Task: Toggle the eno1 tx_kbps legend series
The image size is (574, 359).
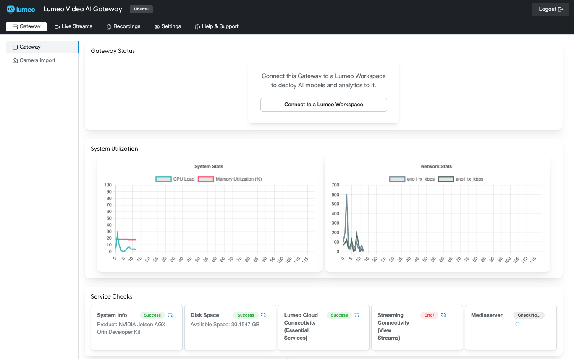Action: (461, 179)
